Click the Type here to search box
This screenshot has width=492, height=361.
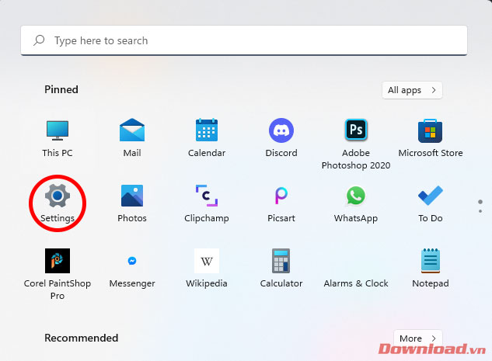tap(243, 40)
